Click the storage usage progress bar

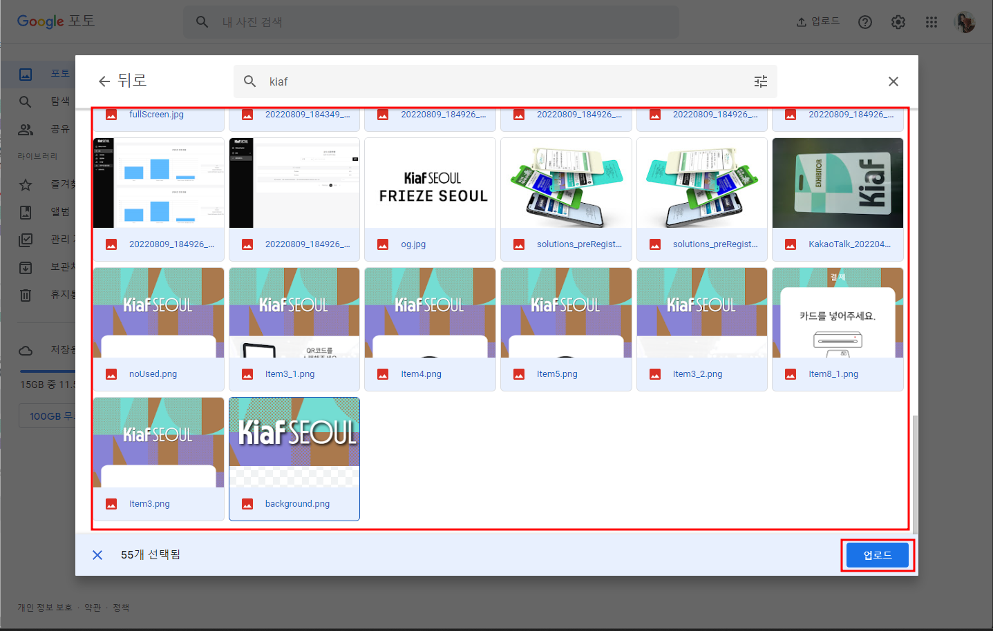[47, 371]
